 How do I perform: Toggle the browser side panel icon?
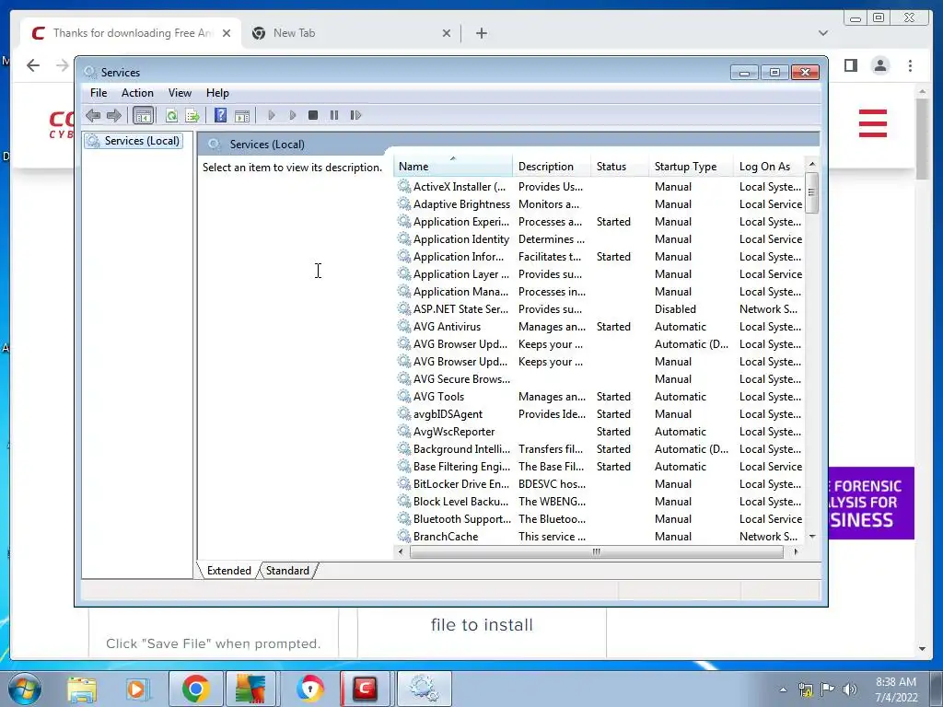tap(850, 65)
